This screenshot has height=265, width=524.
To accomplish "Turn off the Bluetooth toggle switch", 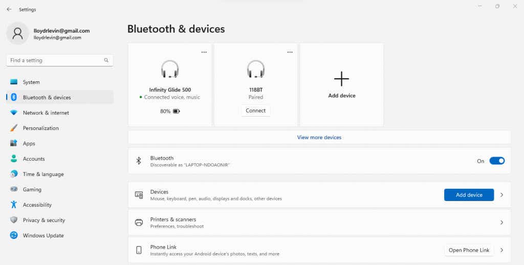I will [x=497, y=161].
